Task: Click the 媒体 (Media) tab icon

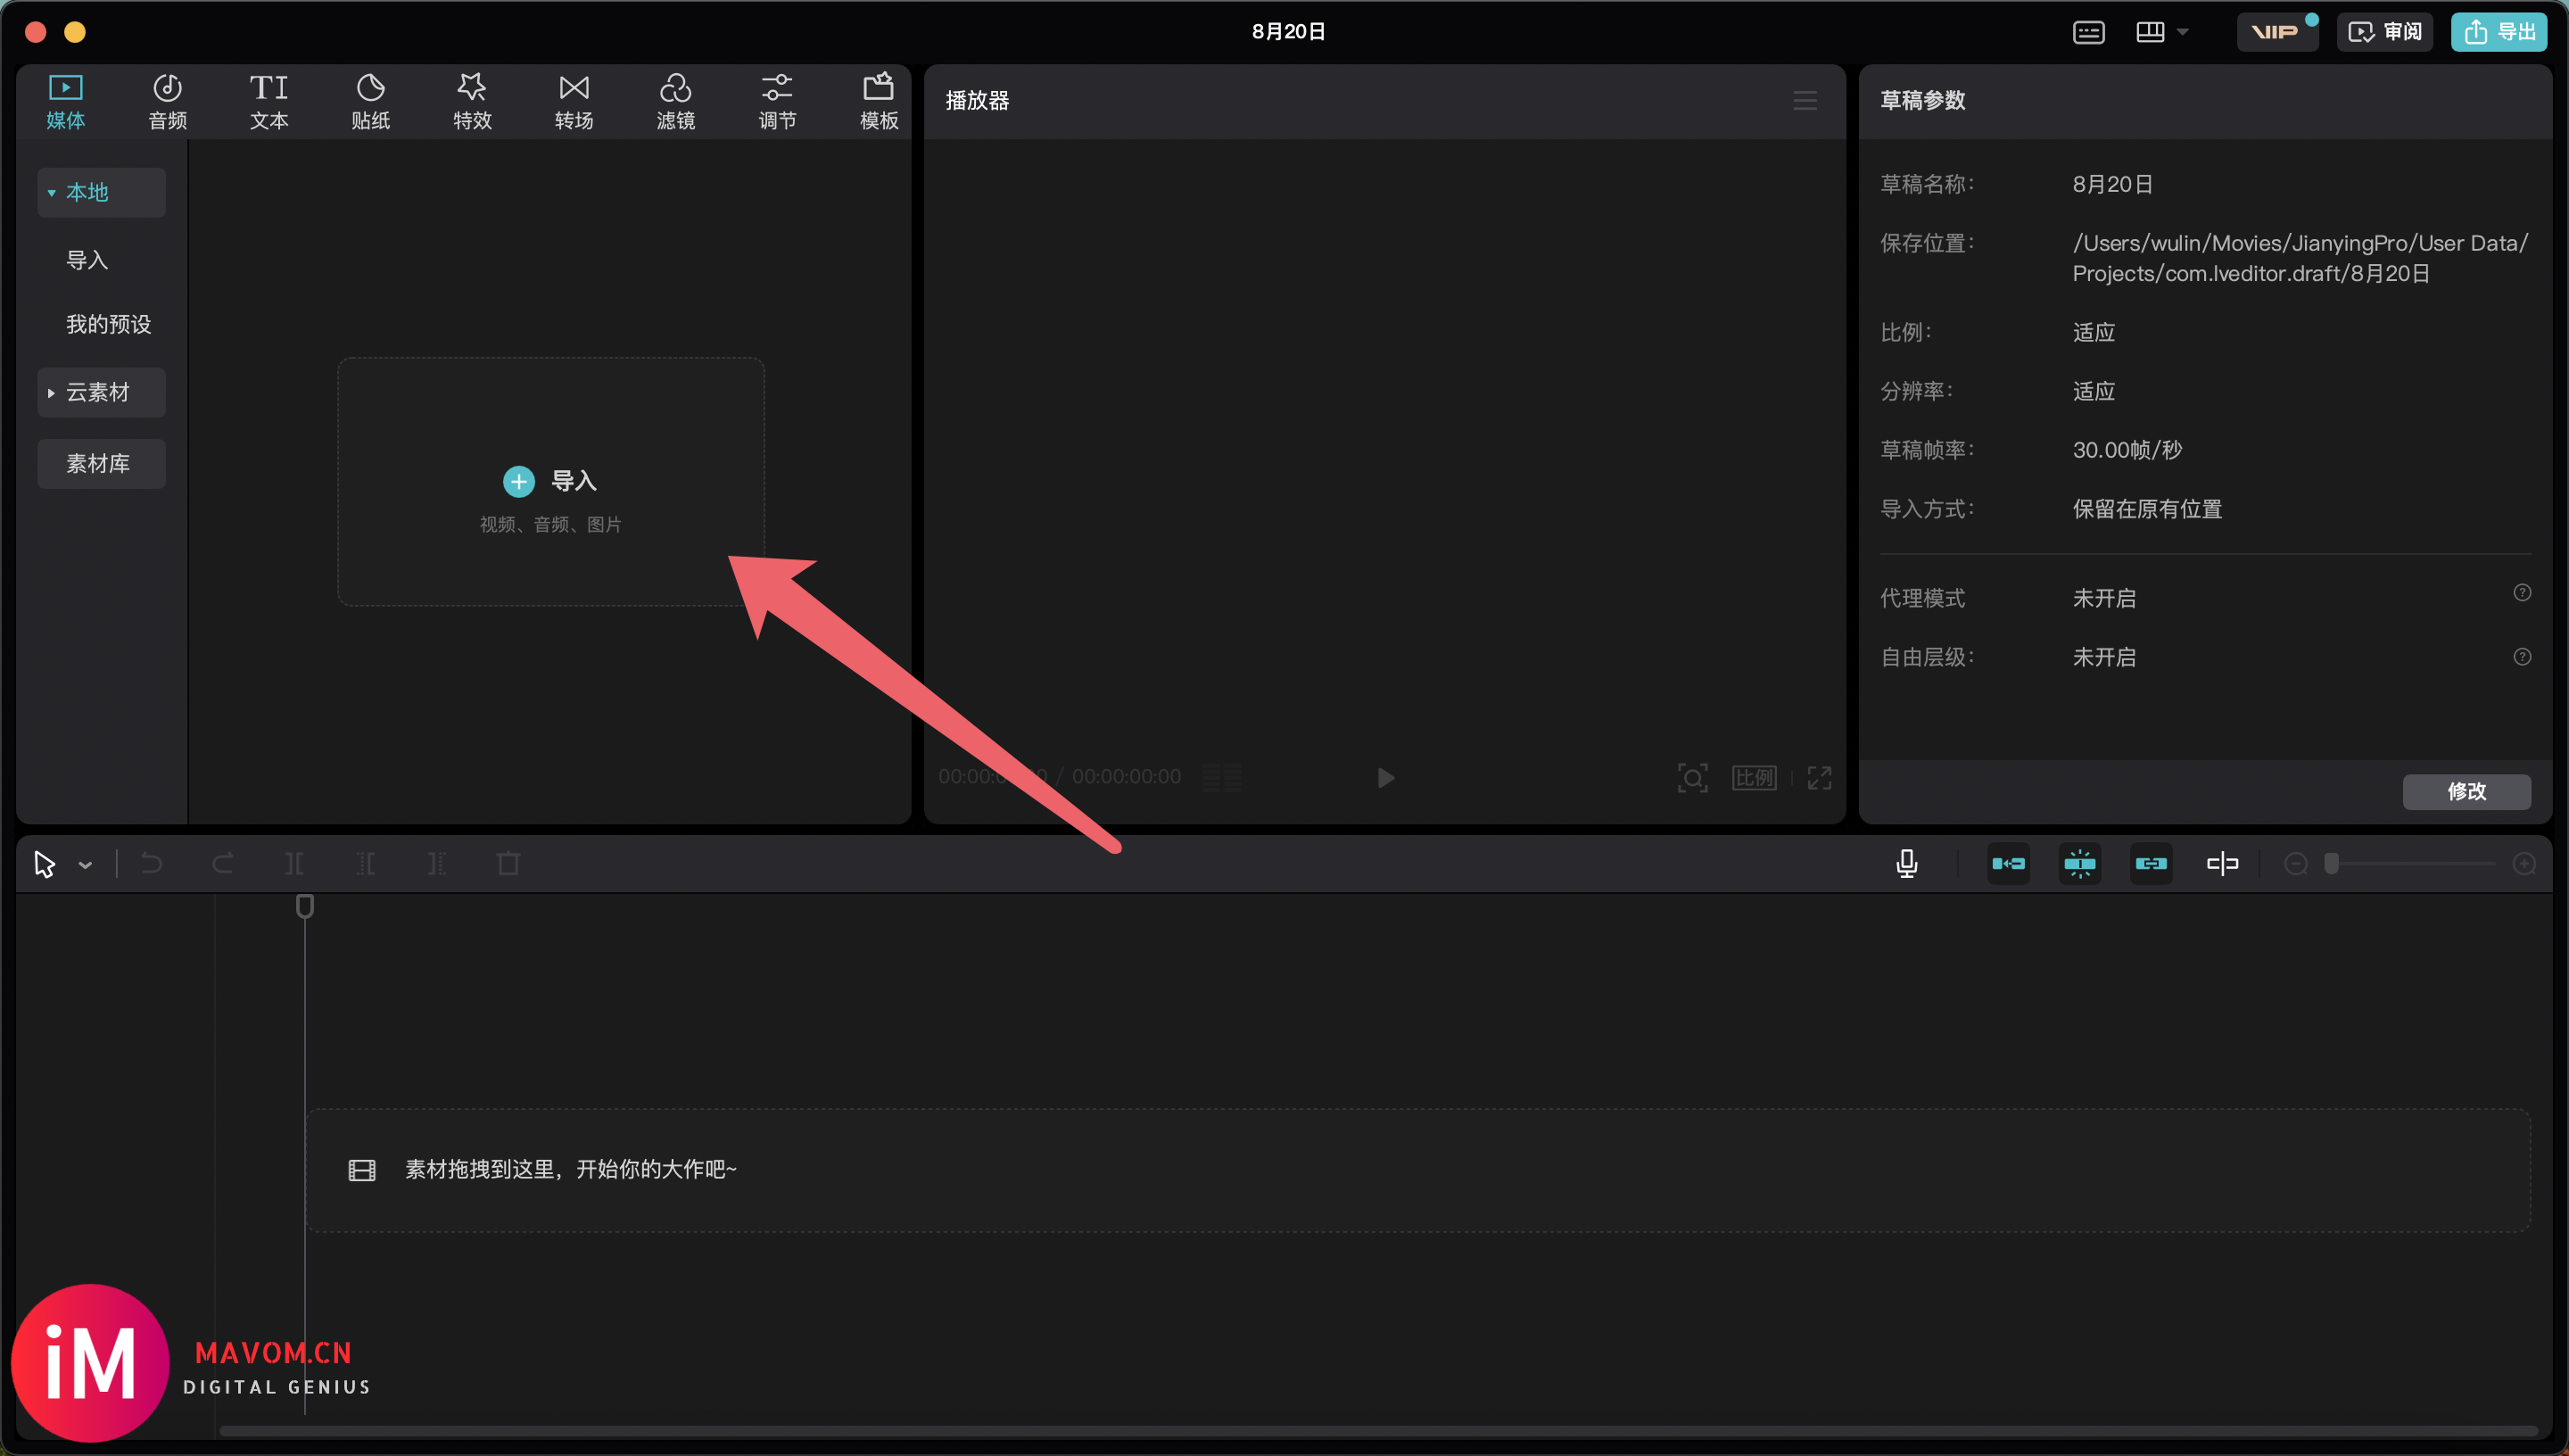Action: tap(65, 101)
